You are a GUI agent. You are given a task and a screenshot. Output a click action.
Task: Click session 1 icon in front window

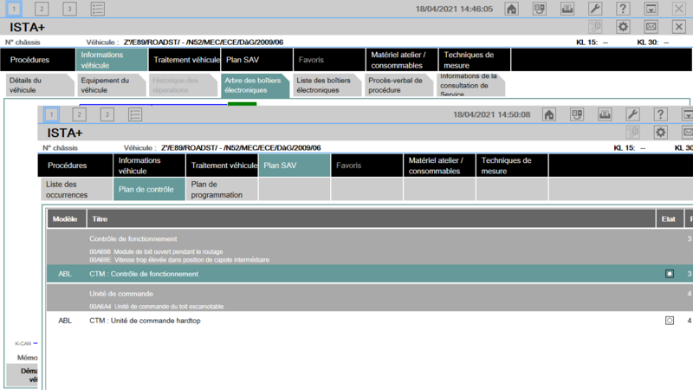pyautogui.click(x=51, y=114)
